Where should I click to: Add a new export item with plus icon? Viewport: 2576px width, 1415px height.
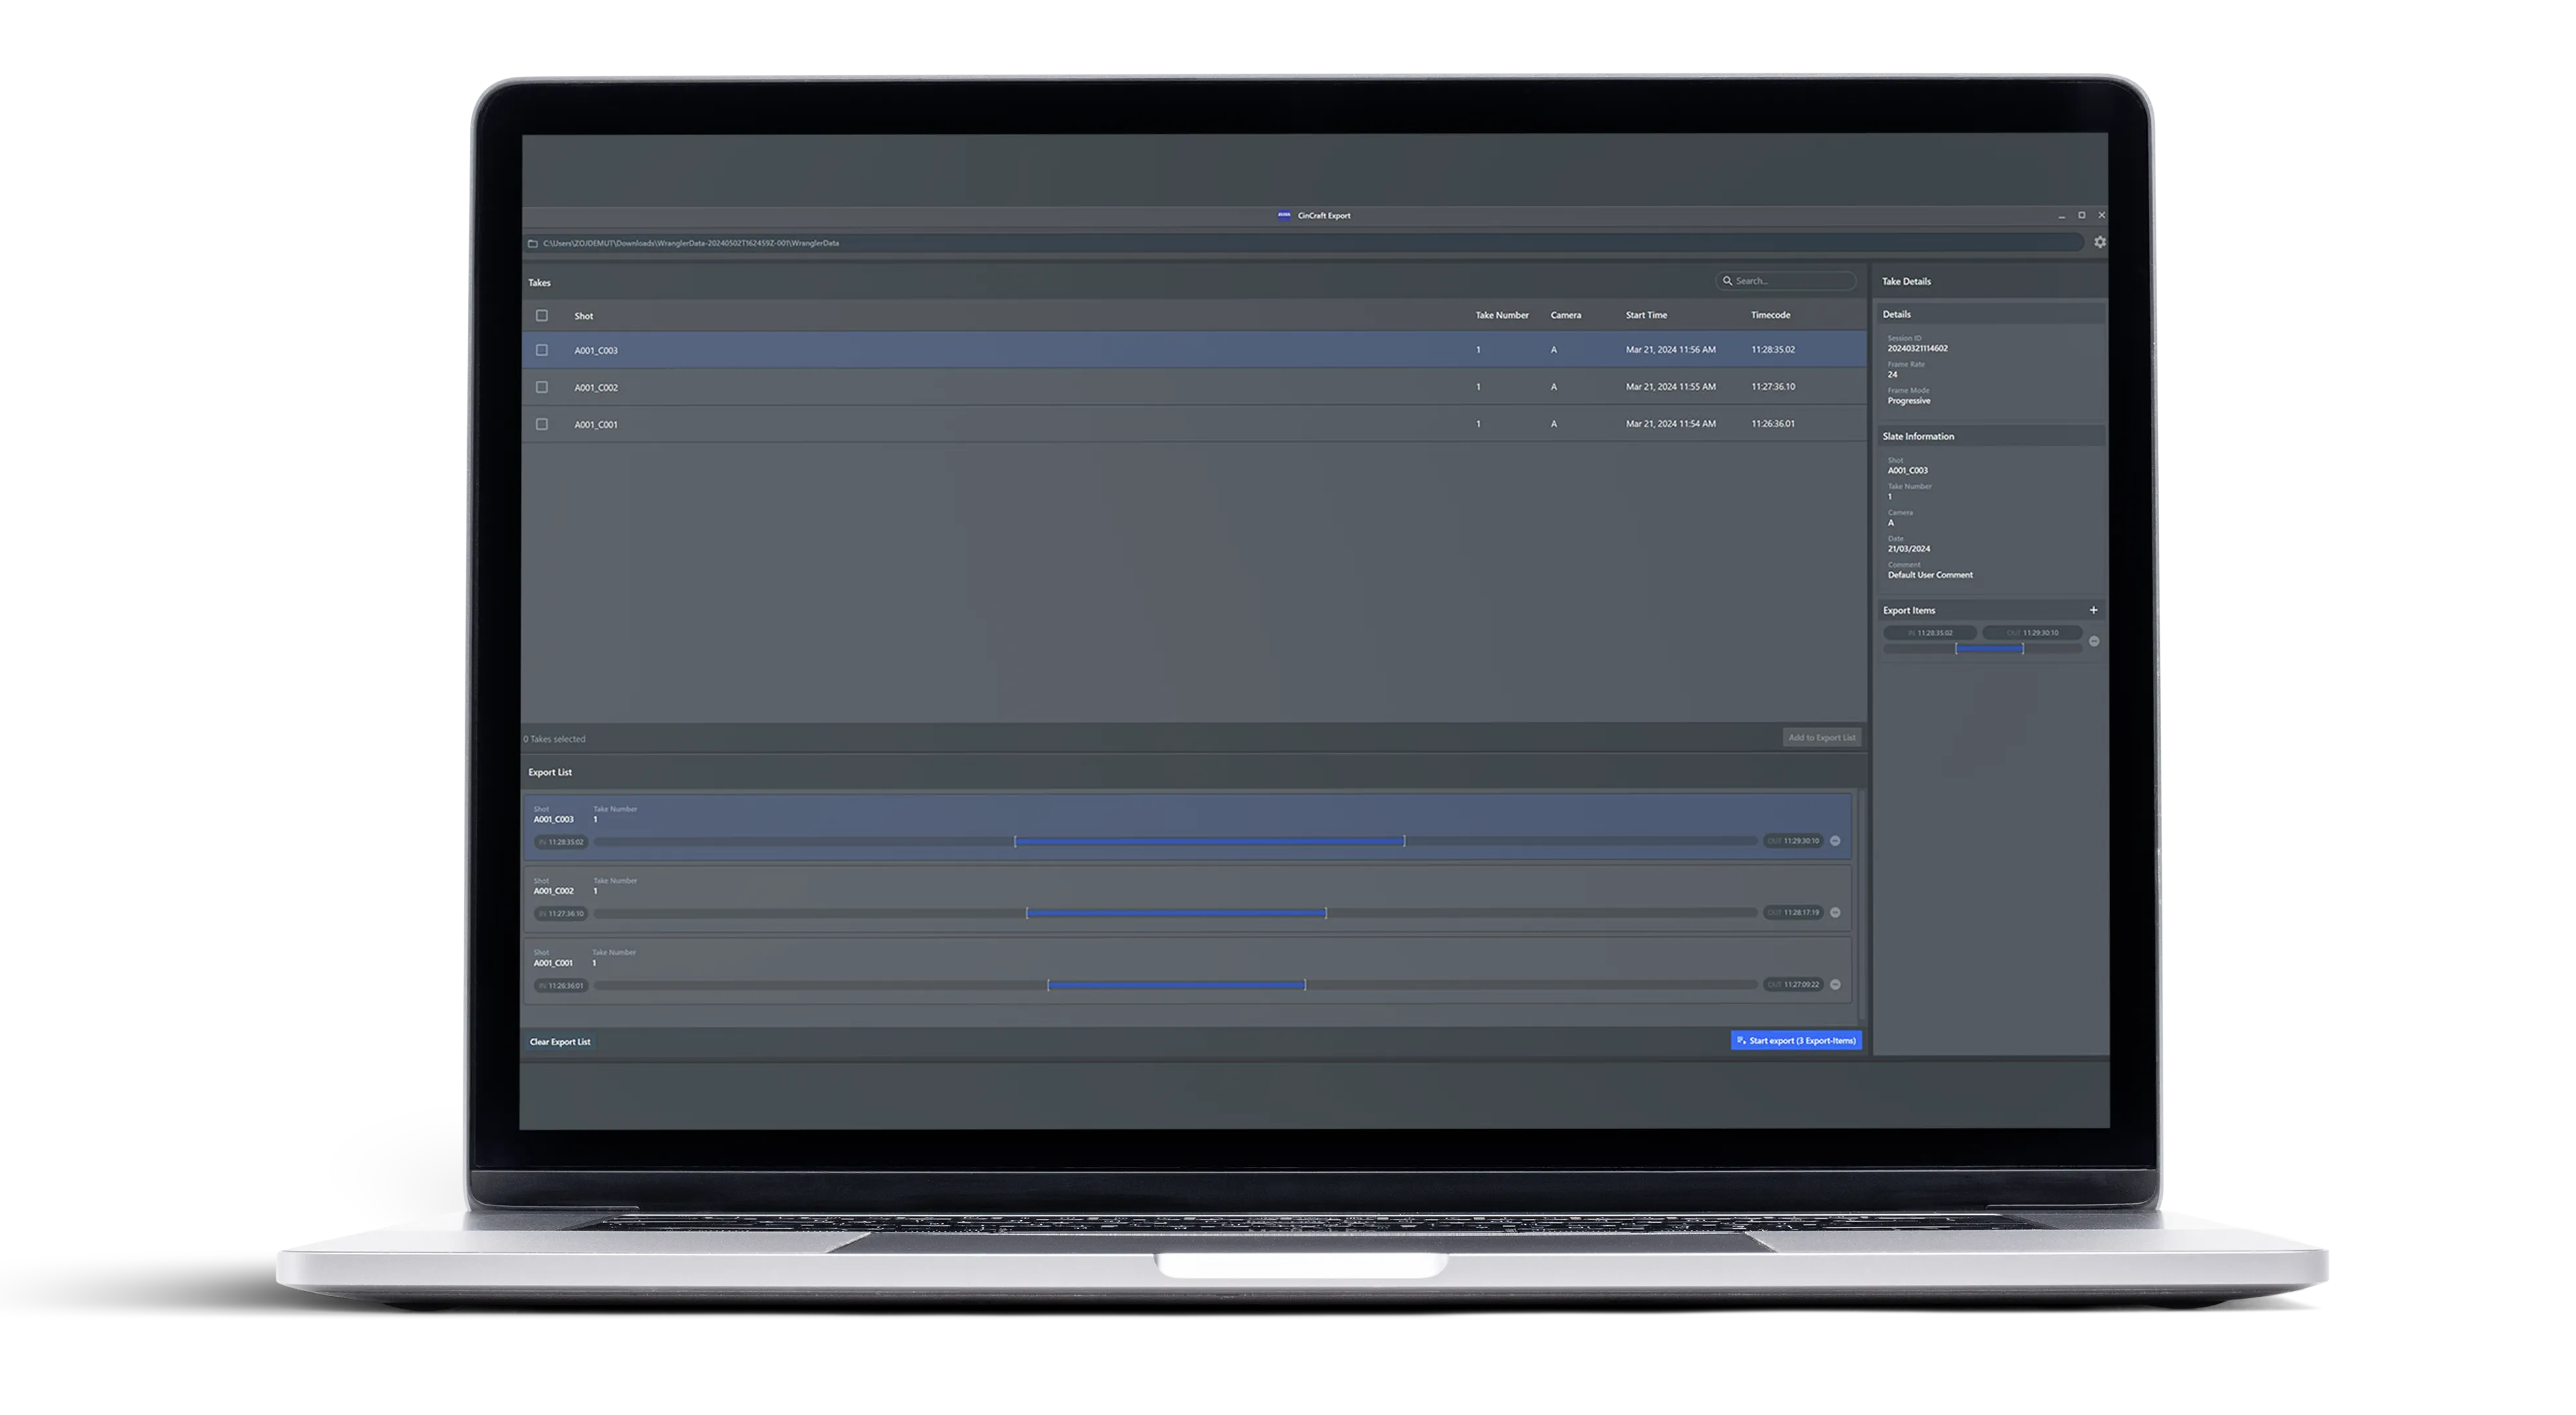(2093, 610)
